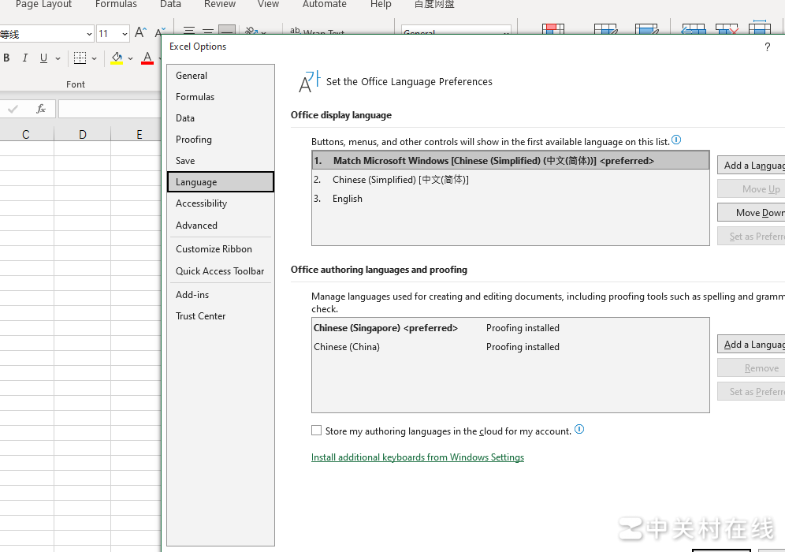Open the Excel Options help question mark
The width and height of the screenshot is (785, 552).
[x=768, y=47]
